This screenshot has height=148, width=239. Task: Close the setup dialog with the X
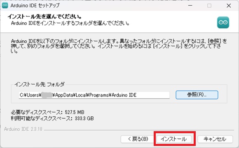click(x=229, y=6)
